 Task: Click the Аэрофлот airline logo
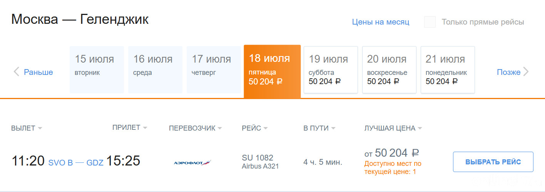tap(192, 163)
